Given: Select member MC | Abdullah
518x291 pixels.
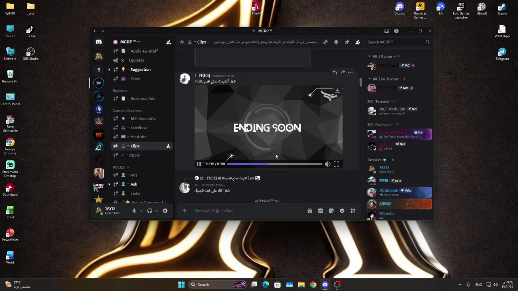Looking at the screenshot, I should tap(399, 111).
